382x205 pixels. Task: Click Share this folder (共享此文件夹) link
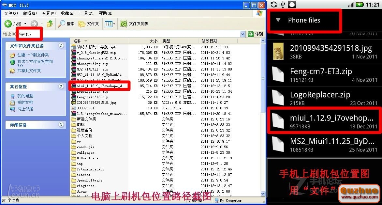29,71
